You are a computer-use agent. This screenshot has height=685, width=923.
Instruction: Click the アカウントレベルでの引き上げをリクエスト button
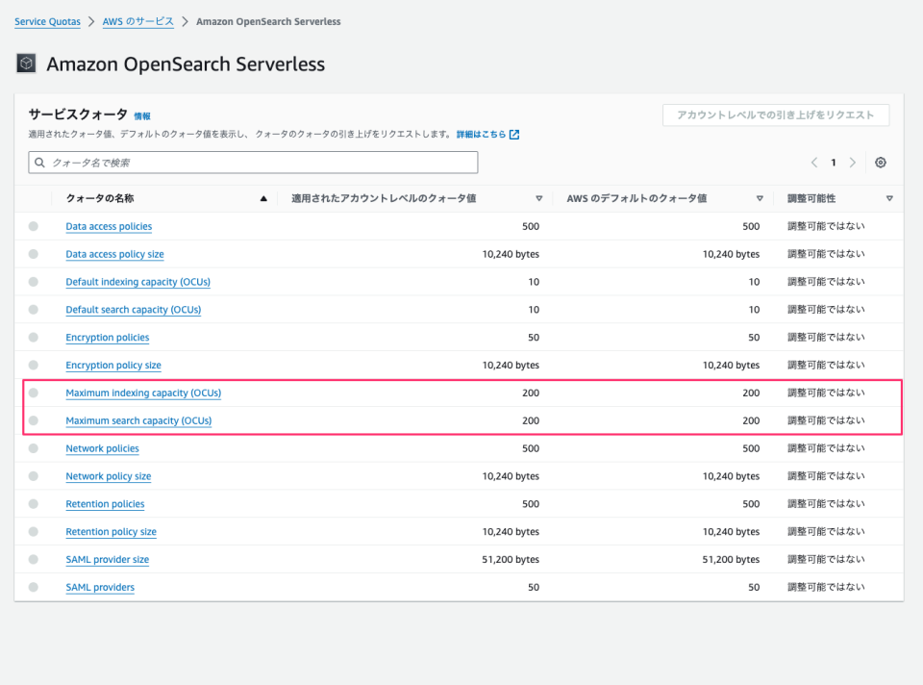[775, 114]
